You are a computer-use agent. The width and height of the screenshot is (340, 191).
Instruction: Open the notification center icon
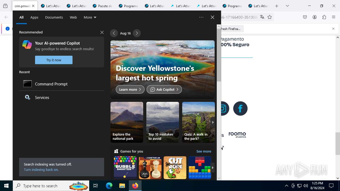click(x=331, y=186)
